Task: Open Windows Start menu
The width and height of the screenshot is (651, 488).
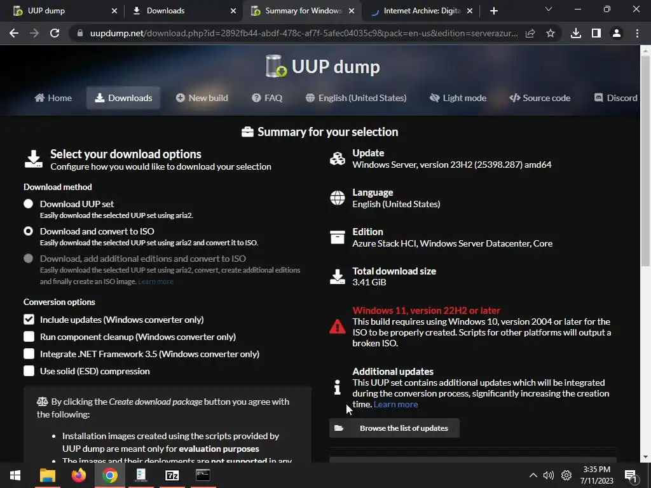Action: pyautogui.click(x=15, y=475)
